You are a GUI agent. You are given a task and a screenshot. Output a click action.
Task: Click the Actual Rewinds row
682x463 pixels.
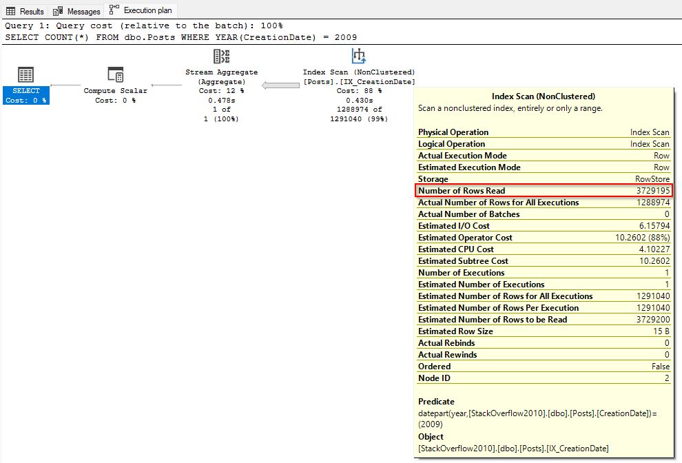[x=544, y=355]
